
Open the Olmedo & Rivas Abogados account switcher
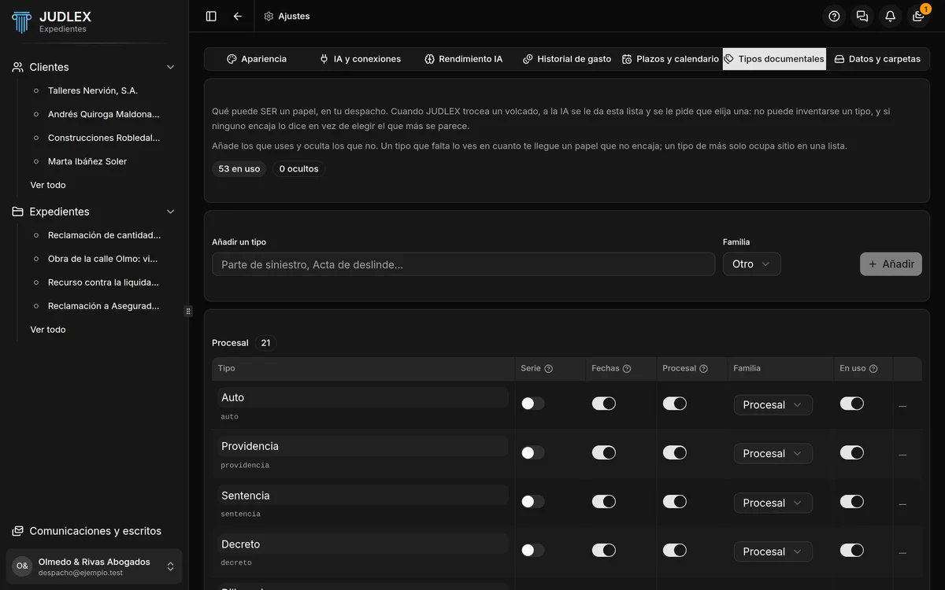pos(94,566)
